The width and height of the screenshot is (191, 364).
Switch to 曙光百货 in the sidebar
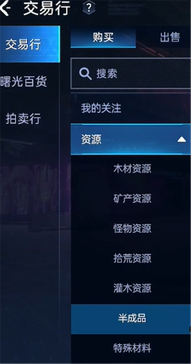24,81
